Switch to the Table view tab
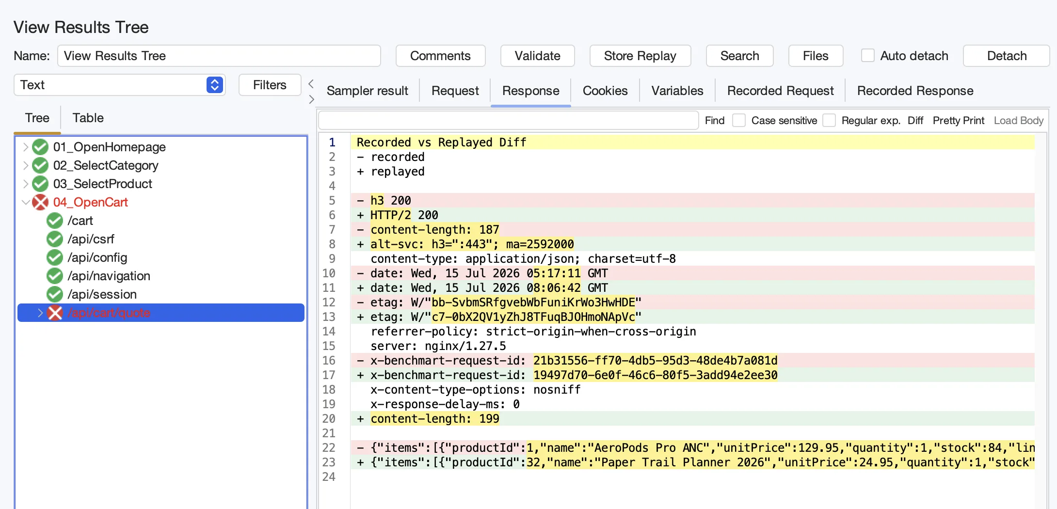1057x509 pixels. coord(88,118)
